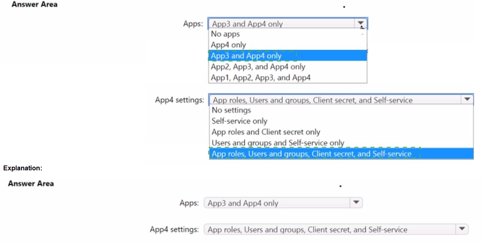Click the 'Explanation:' heading text
This screenshot has width=487, height=246.
[x=22, y=168]
